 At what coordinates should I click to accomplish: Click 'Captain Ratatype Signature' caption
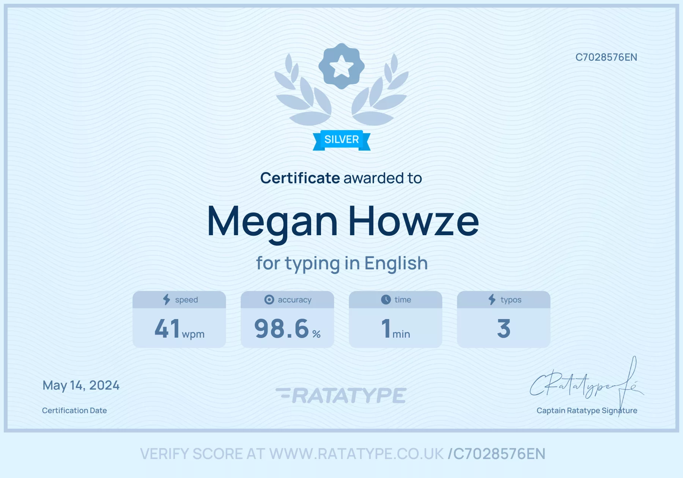click(587, 410)
